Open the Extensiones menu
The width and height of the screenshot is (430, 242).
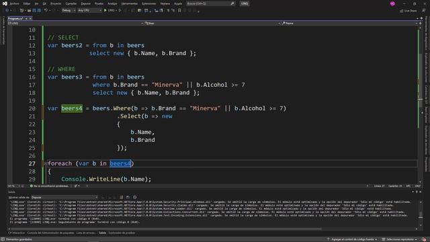click(x=149, y=3)
